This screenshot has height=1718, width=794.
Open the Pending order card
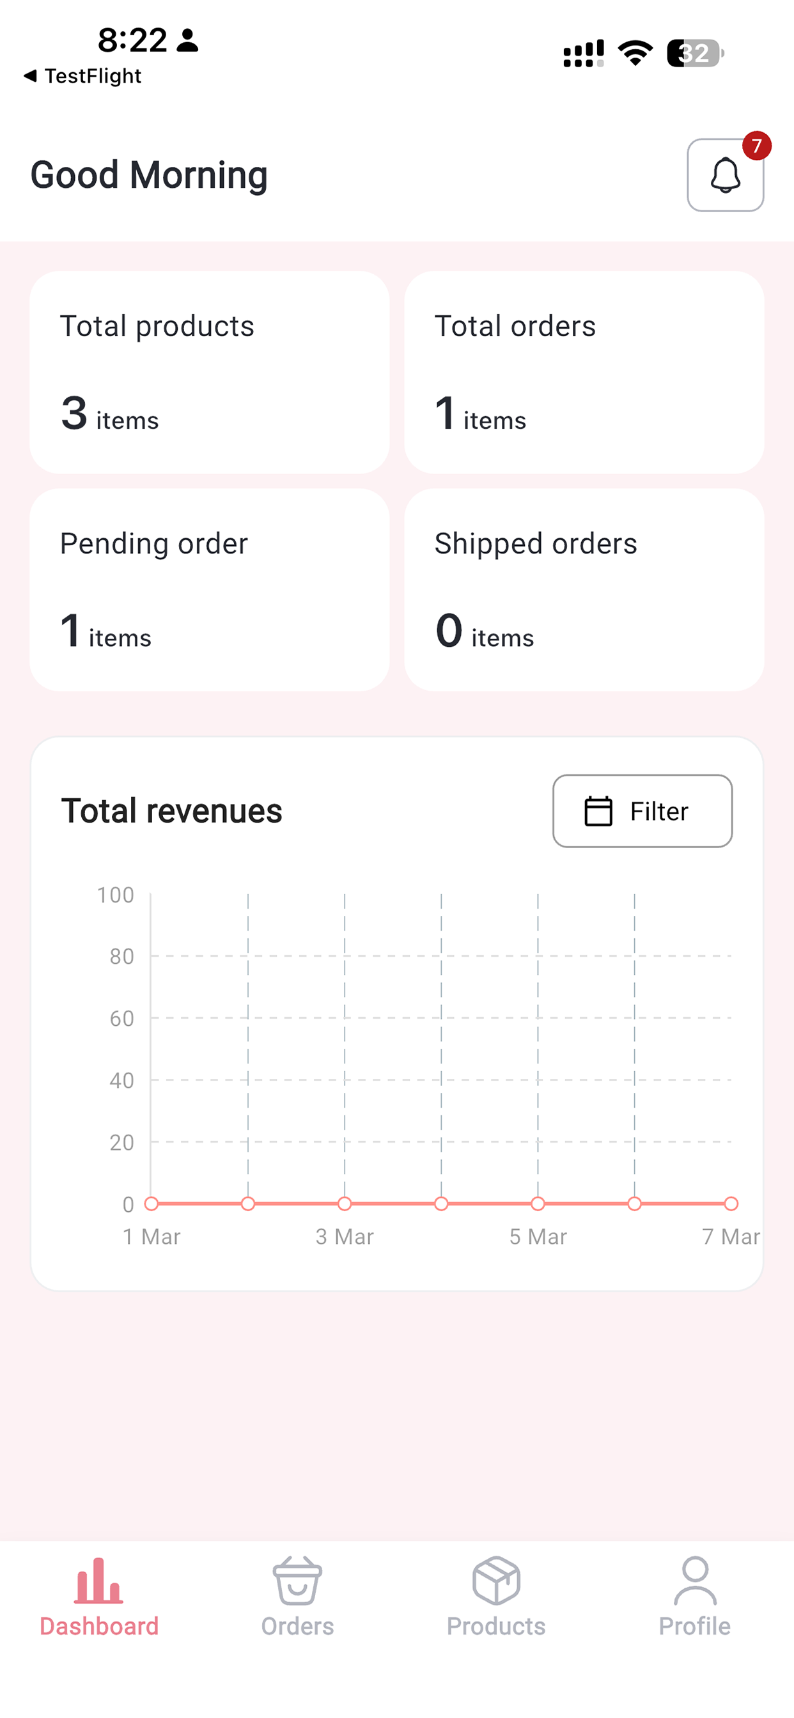click(x=210, y=589)
